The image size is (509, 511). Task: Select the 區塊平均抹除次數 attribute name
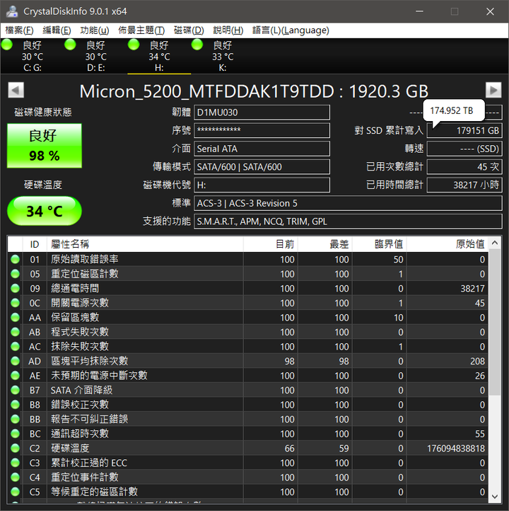tap(90, 361)
